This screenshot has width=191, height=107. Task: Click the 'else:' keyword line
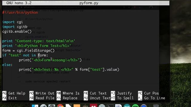(7, 65)
